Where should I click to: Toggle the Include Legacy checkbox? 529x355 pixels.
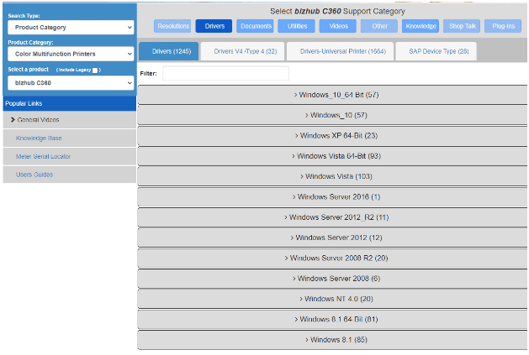[95, 70]
